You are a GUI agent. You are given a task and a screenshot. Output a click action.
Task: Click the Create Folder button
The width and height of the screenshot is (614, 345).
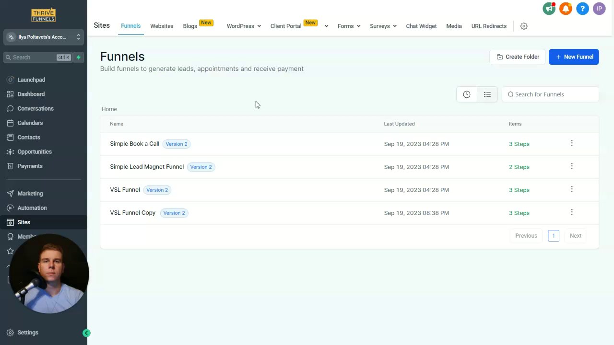pos(518,57)
